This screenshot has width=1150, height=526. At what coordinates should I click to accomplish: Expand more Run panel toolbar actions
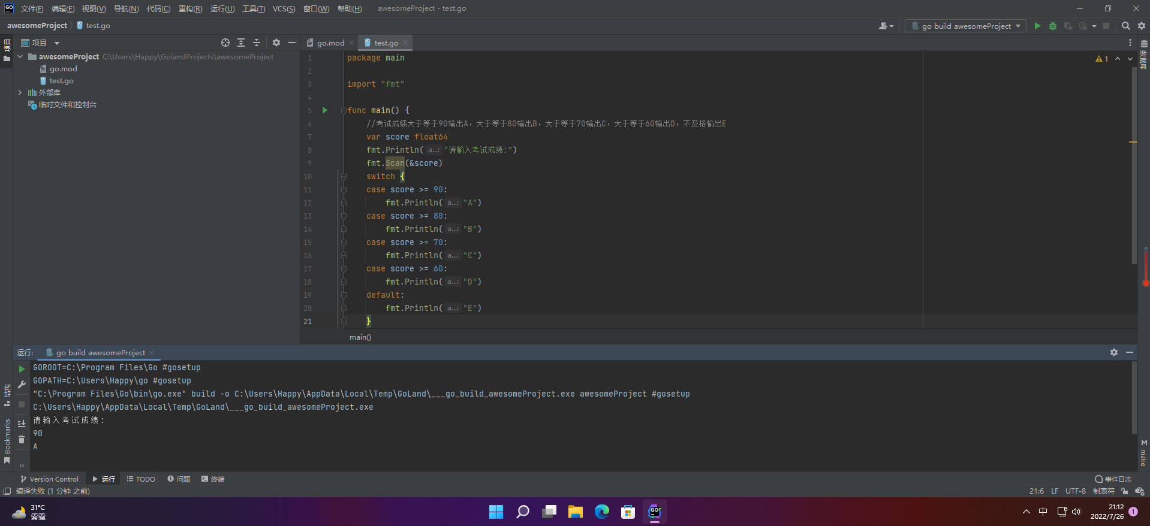(x=22, y=465)
